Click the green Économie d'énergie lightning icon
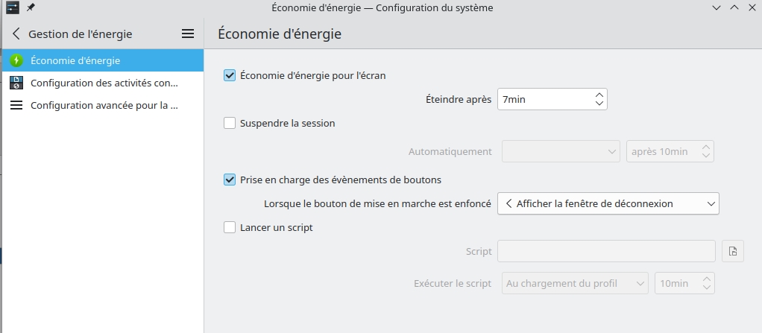This screenshot has height=333, width=762. pos(16,60)
